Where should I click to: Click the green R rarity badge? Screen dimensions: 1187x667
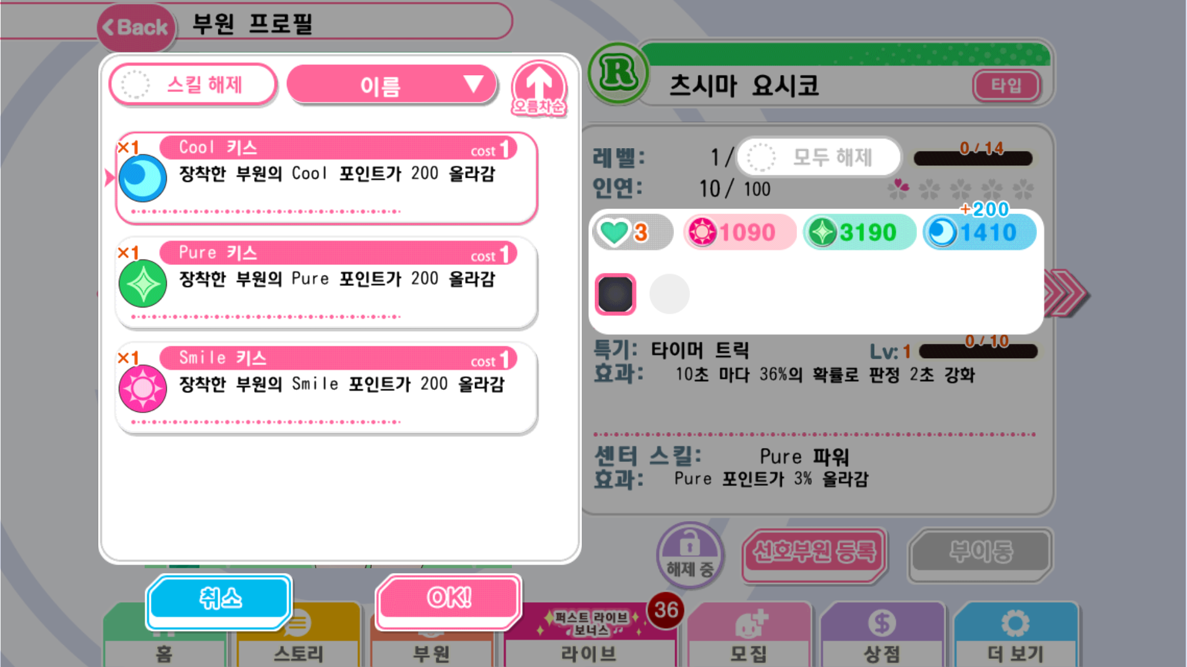(x=618, y=73)
